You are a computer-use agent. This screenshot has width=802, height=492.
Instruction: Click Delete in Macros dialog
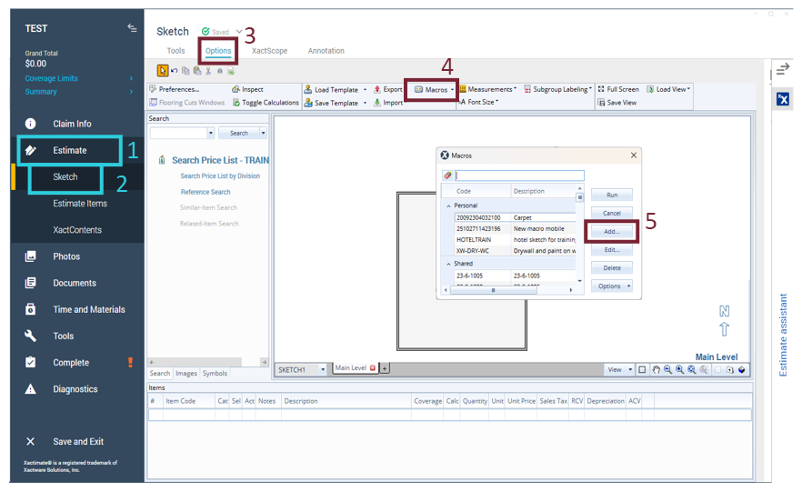click(x=612, y=267)
